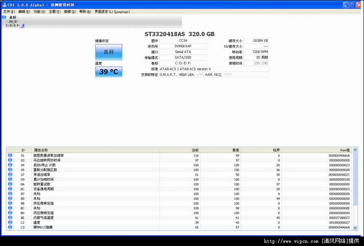Open the 磁碟(D) menu
The image size is (364, 246).
point(70,12)
